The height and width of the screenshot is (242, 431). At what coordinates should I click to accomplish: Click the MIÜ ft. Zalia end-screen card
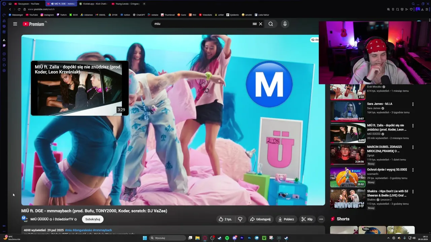click(x=80, y=88)
